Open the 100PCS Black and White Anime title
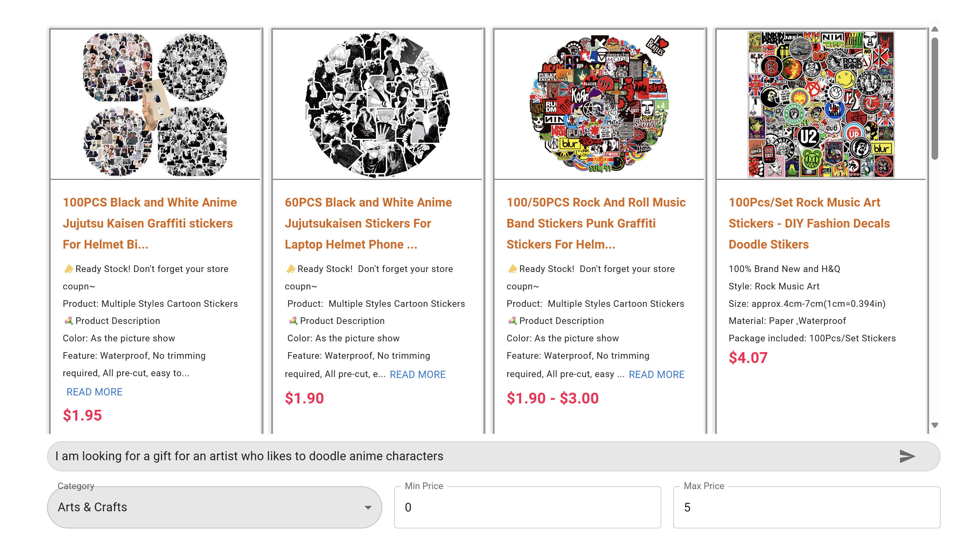Viewport: 979px width, 553px height. [150, 223]
